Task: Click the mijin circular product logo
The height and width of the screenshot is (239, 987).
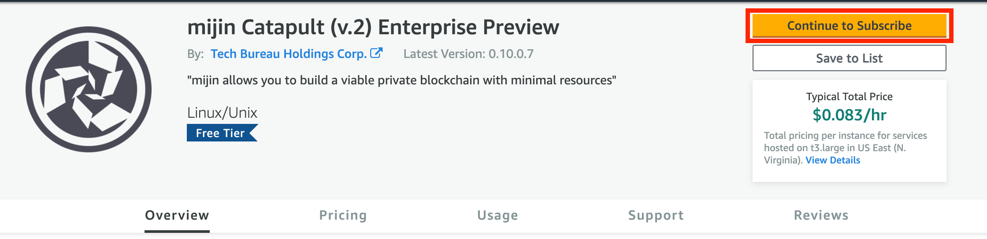Action: tap(89, 89)
